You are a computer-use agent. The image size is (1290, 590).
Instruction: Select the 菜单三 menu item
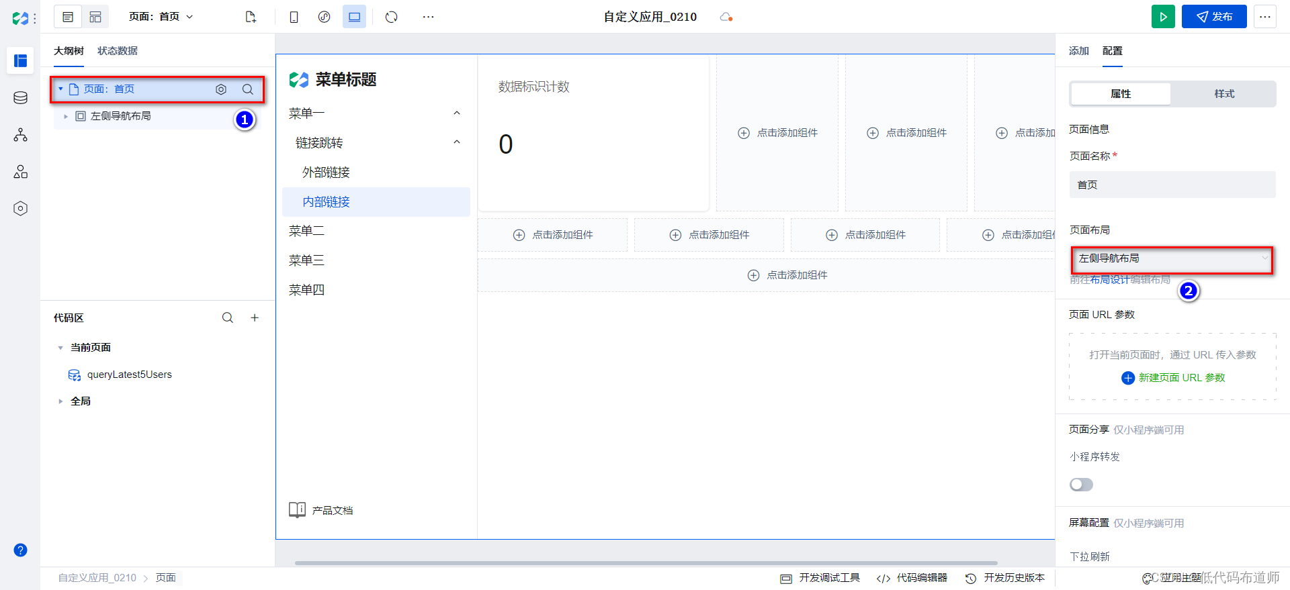click(x=376, y=260)
